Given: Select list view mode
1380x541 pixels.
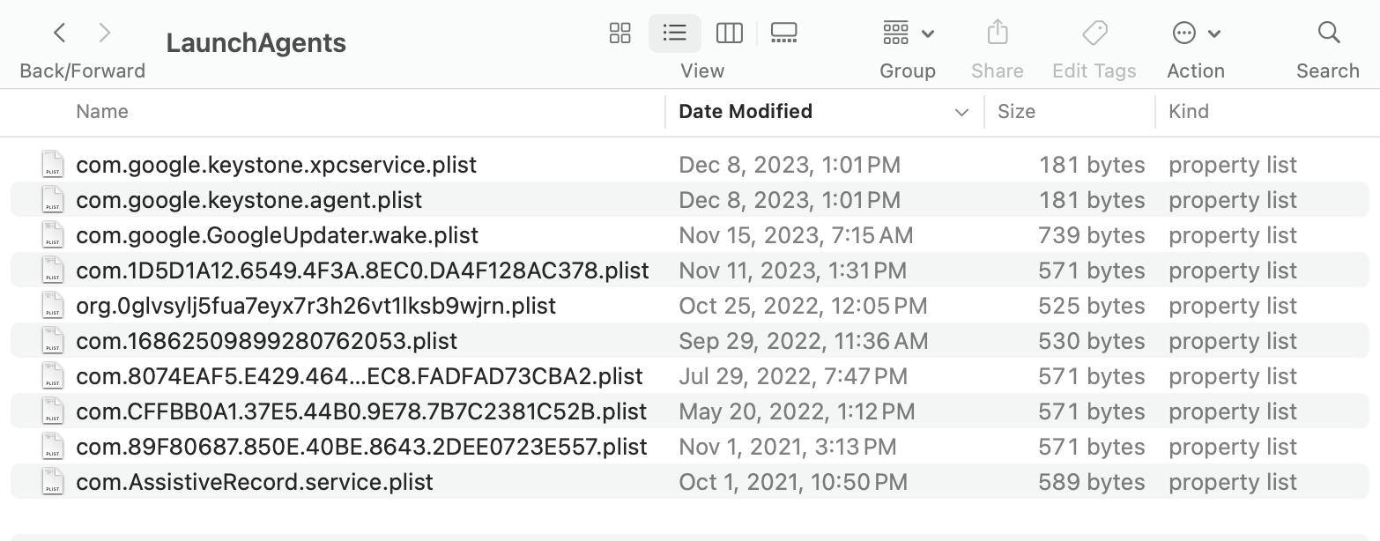Looking at the screenshot, I should pyautogui.click(x=675, y=33).
